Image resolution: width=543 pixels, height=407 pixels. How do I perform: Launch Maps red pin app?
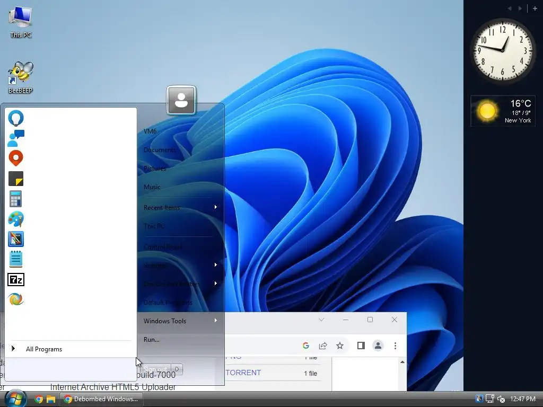point(15,158)
